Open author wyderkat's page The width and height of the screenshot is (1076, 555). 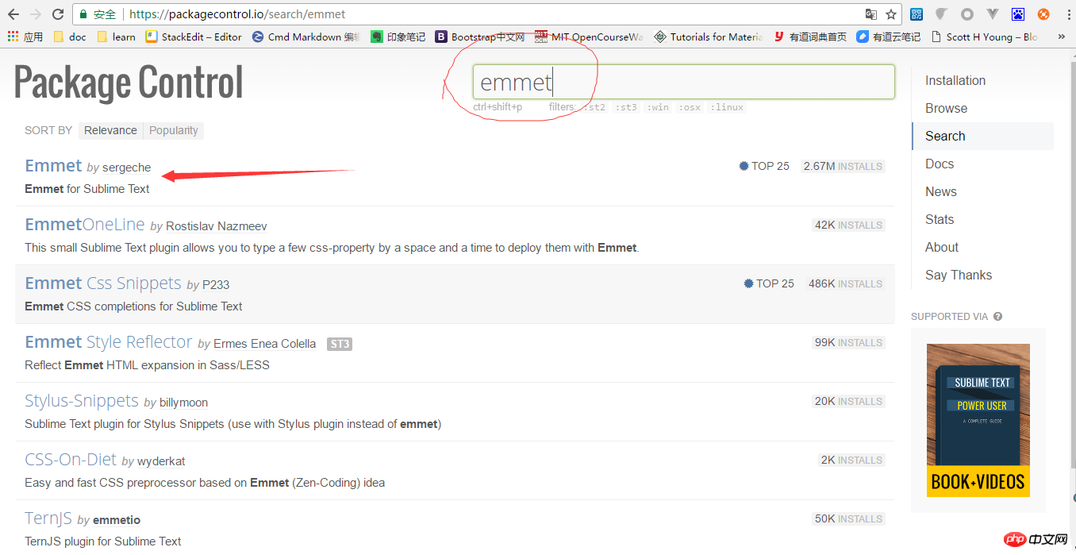(x=161, y=461)
